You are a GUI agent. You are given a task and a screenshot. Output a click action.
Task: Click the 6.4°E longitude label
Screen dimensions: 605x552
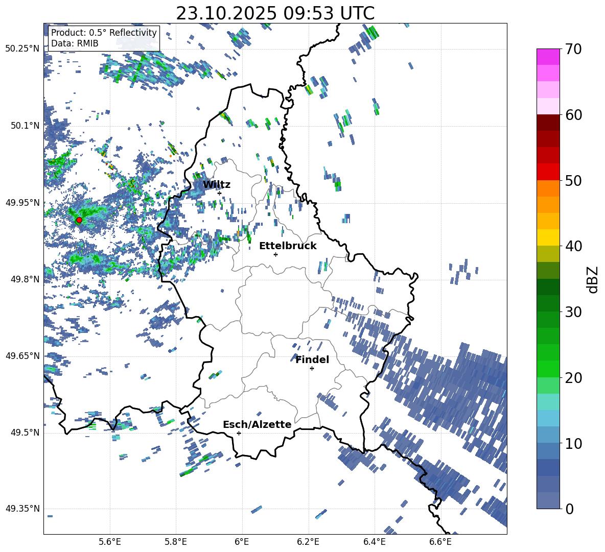tap(374, 542)
